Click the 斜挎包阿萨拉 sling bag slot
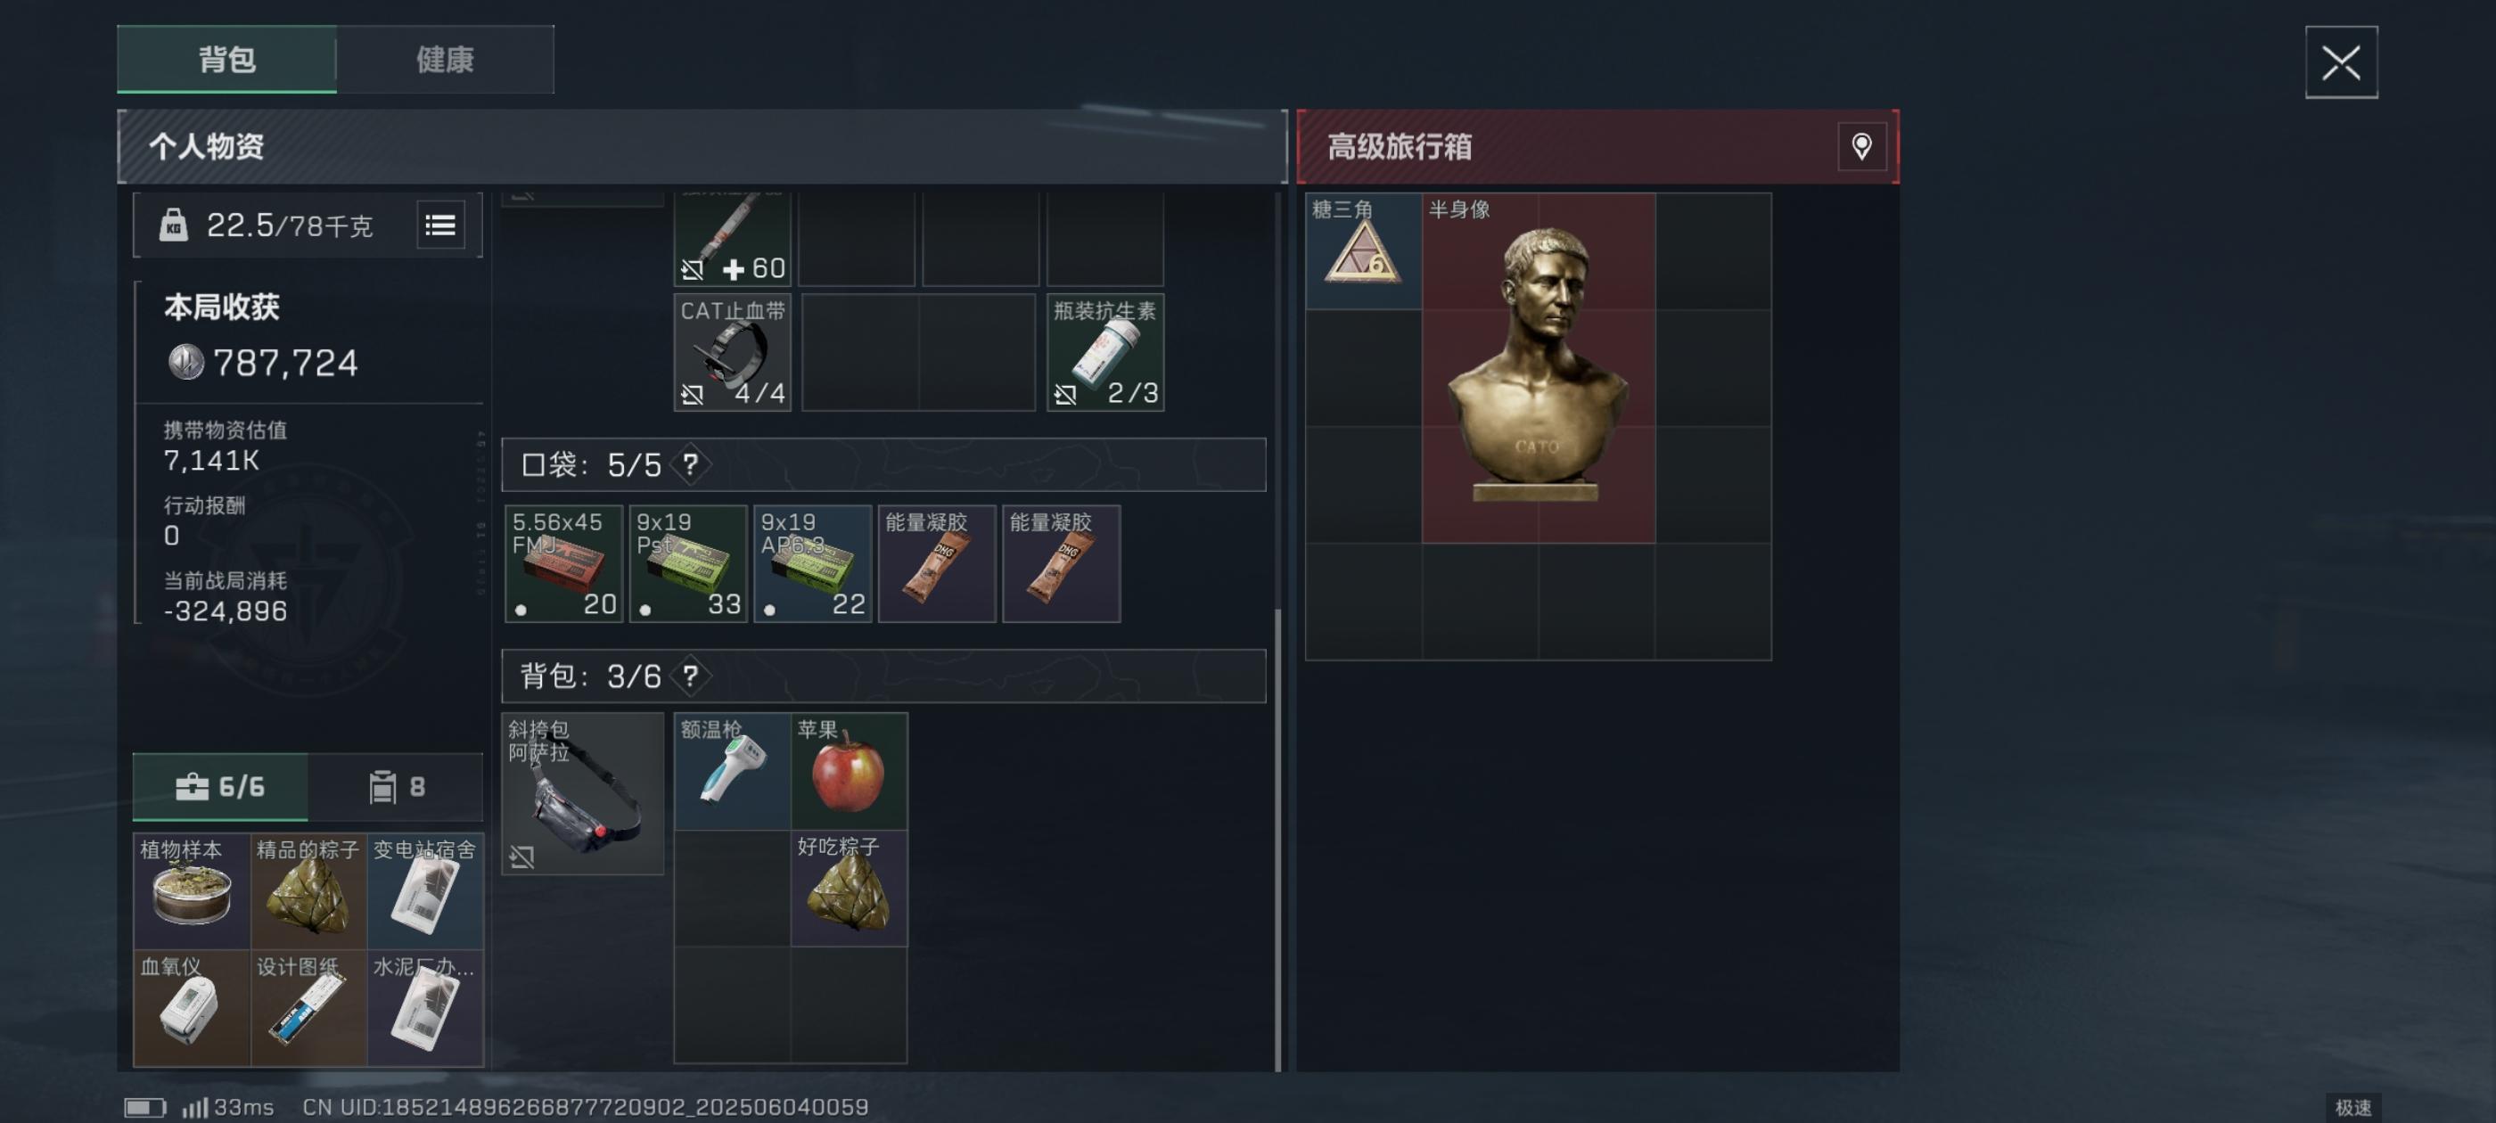The width and height of the screenshot is (2496, 1123). [583, 794]
